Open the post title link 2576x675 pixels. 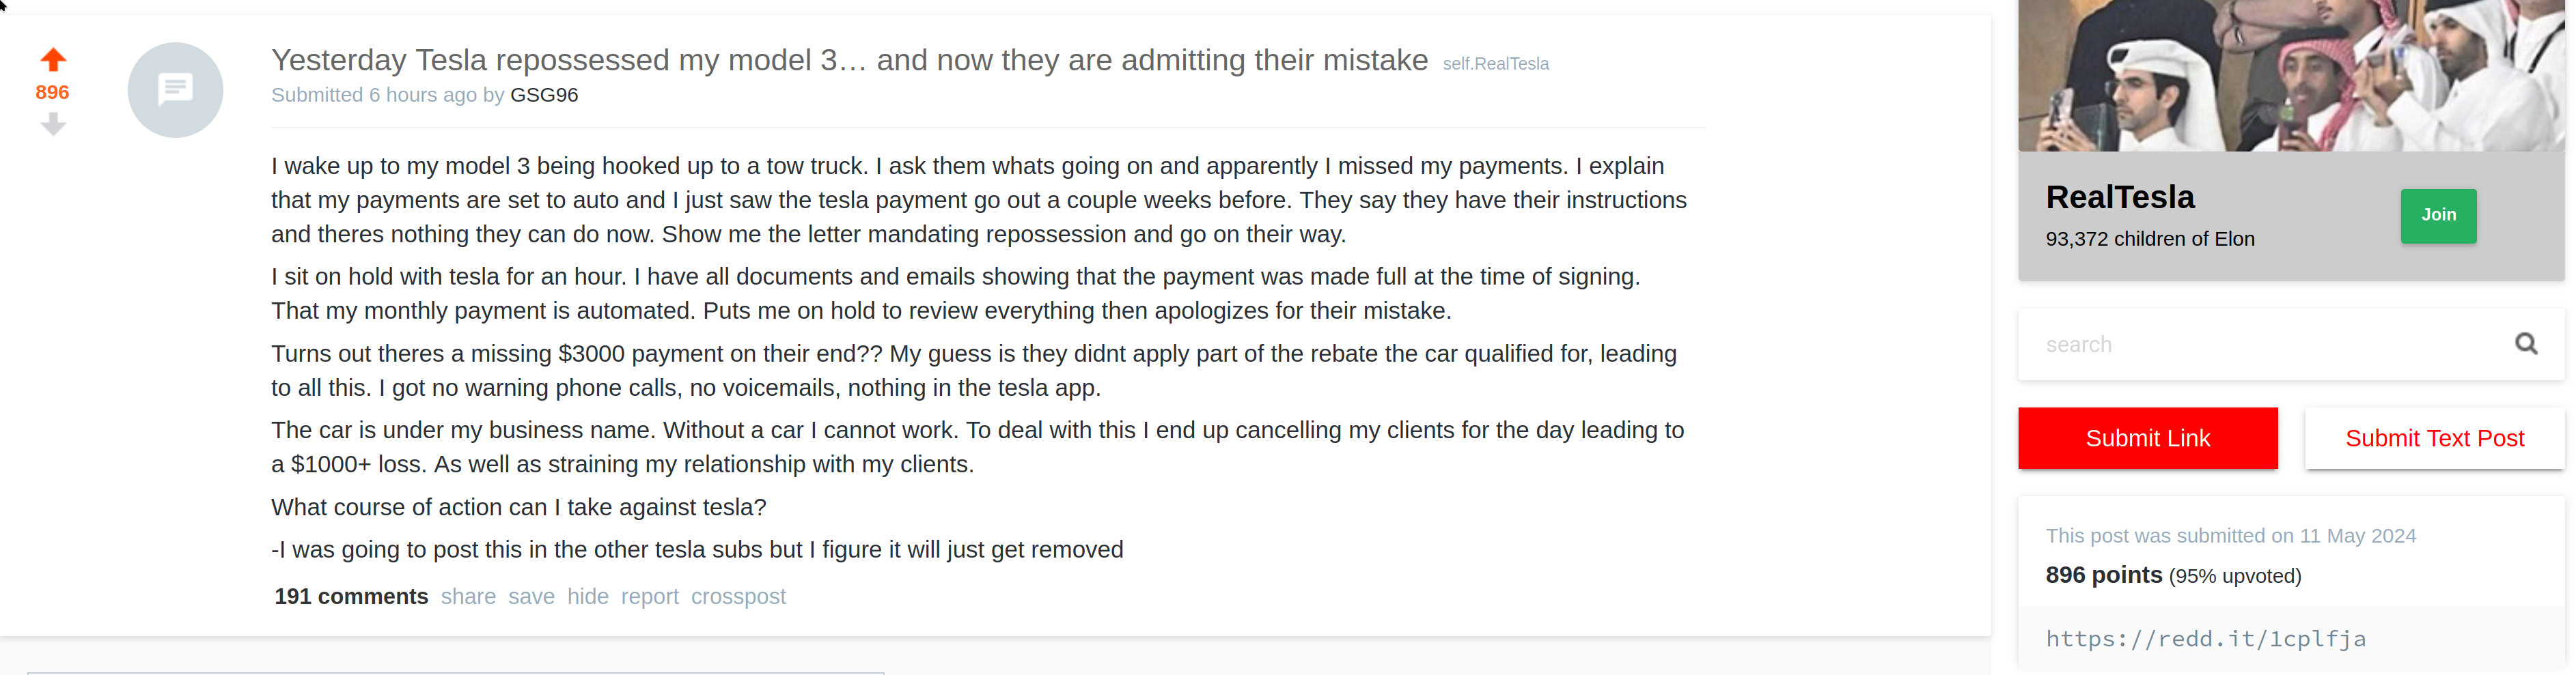pyautogui.click(x=849, y=60)
